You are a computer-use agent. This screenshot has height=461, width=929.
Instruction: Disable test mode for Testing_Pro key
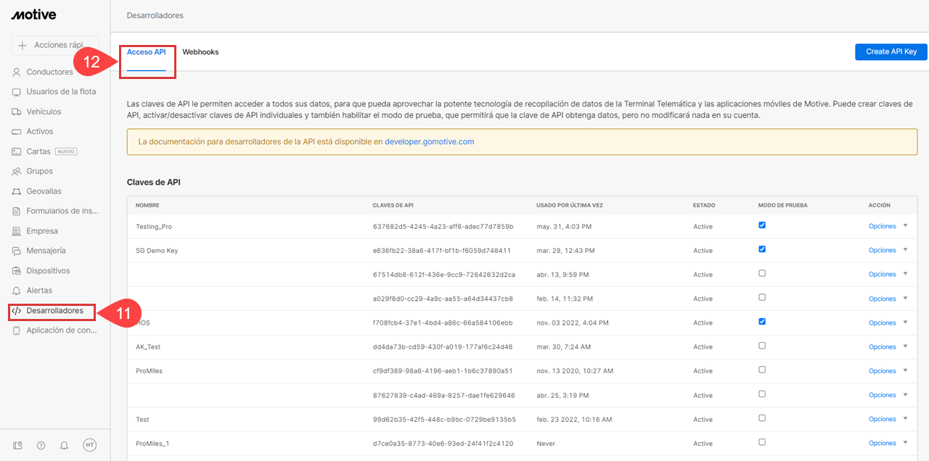[761, 225]
